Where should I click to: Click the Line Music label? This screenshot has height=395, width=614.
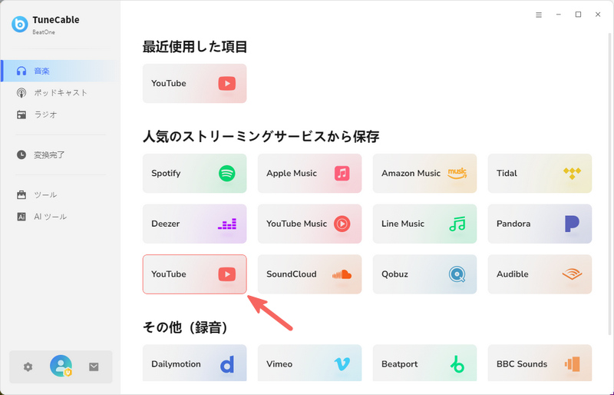pos(403,224)
